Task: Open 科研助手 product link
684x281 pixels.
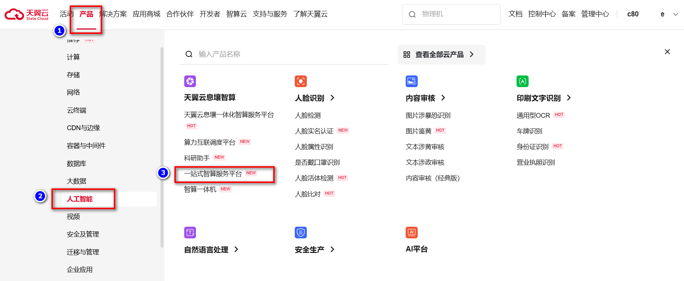Action: coord(197,158)
